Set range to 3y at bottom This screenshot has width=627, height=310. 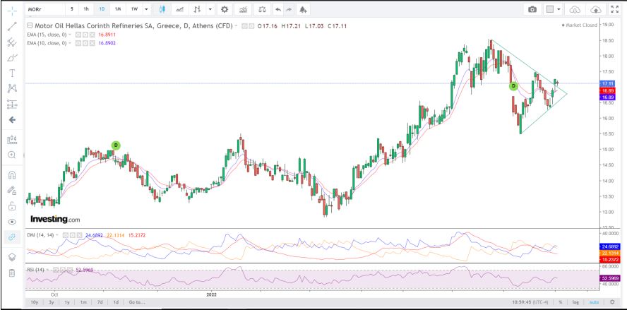51,302
